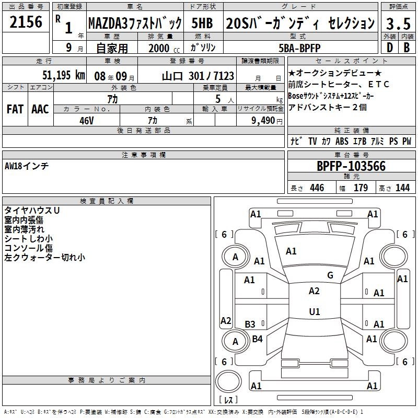Click 事務局よりご案内 section header
The height and width of the screenshot is (418, 418).
tap(107, 380)
